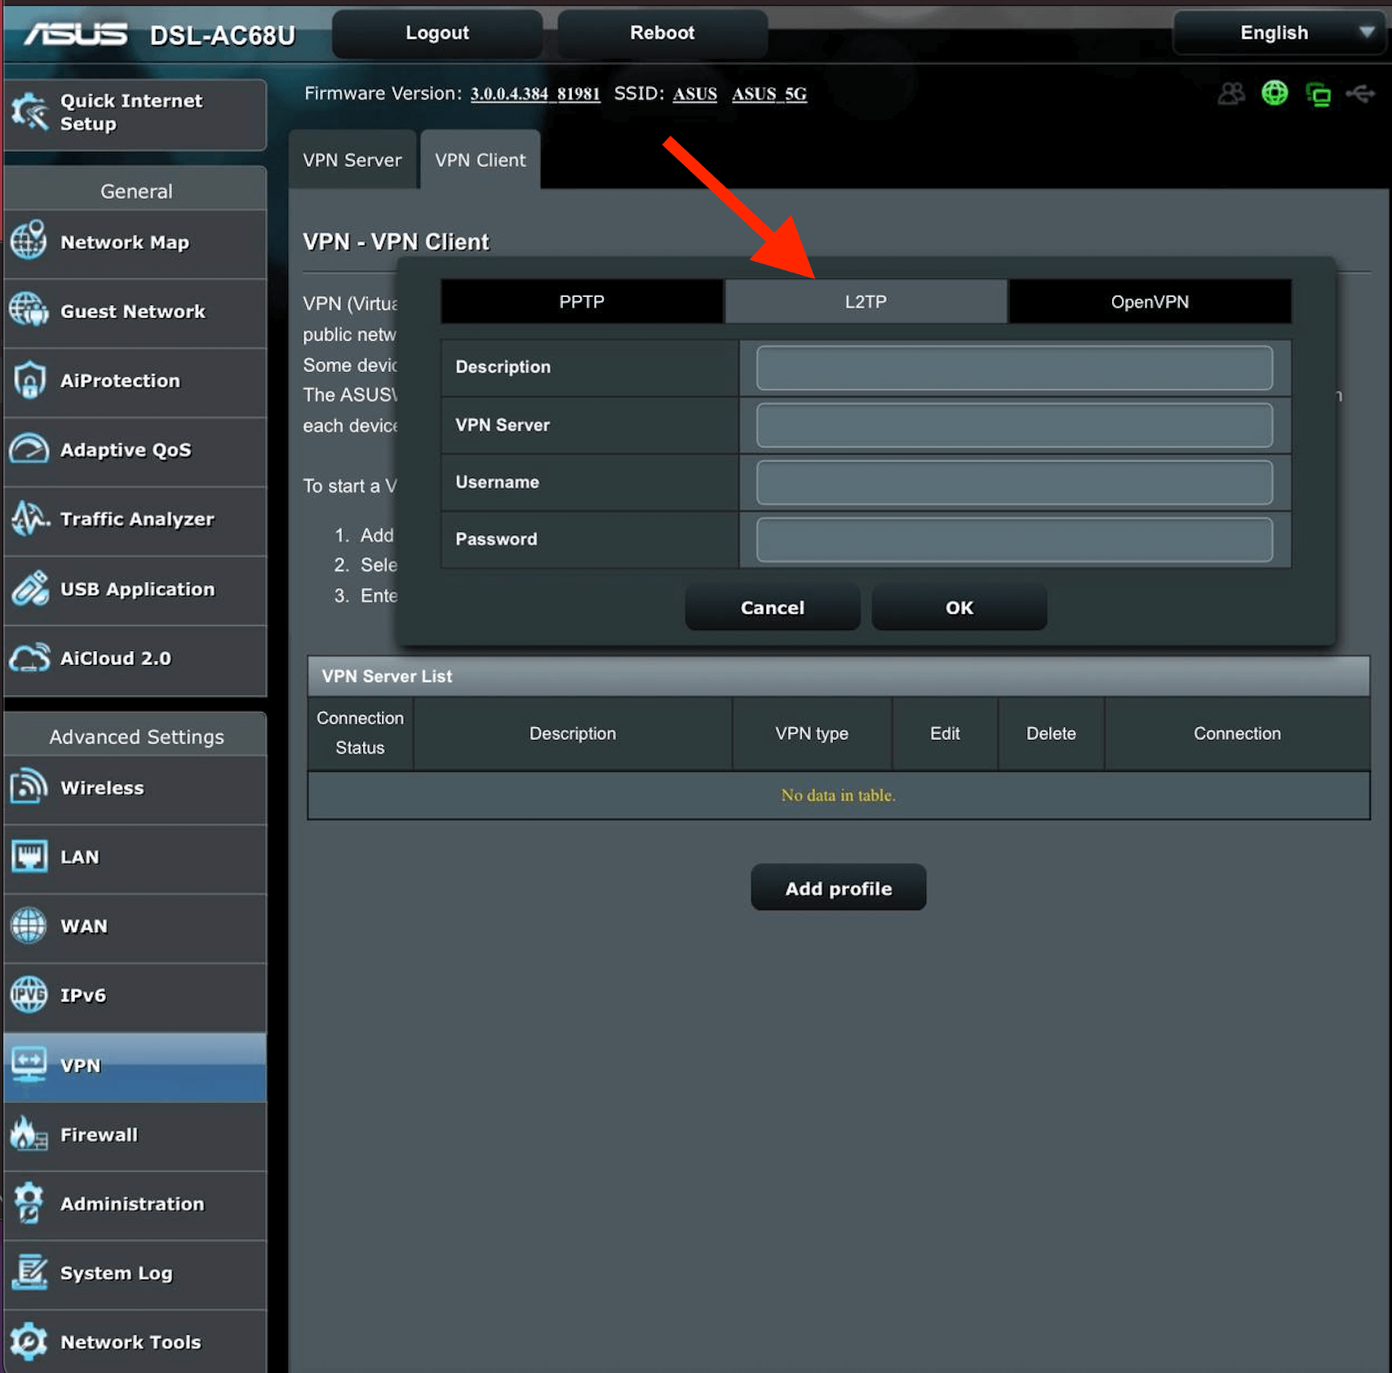This screenshot has width=1392, height=1373.
Task: Open AiProtection via its shield icon
Action: point(29,380)
